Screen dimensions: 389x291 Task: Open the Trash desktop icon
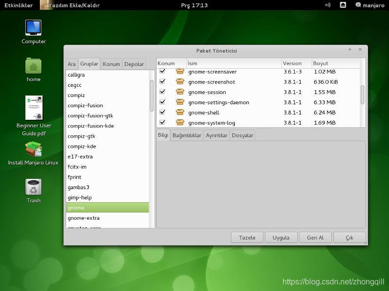click(33, 187)
